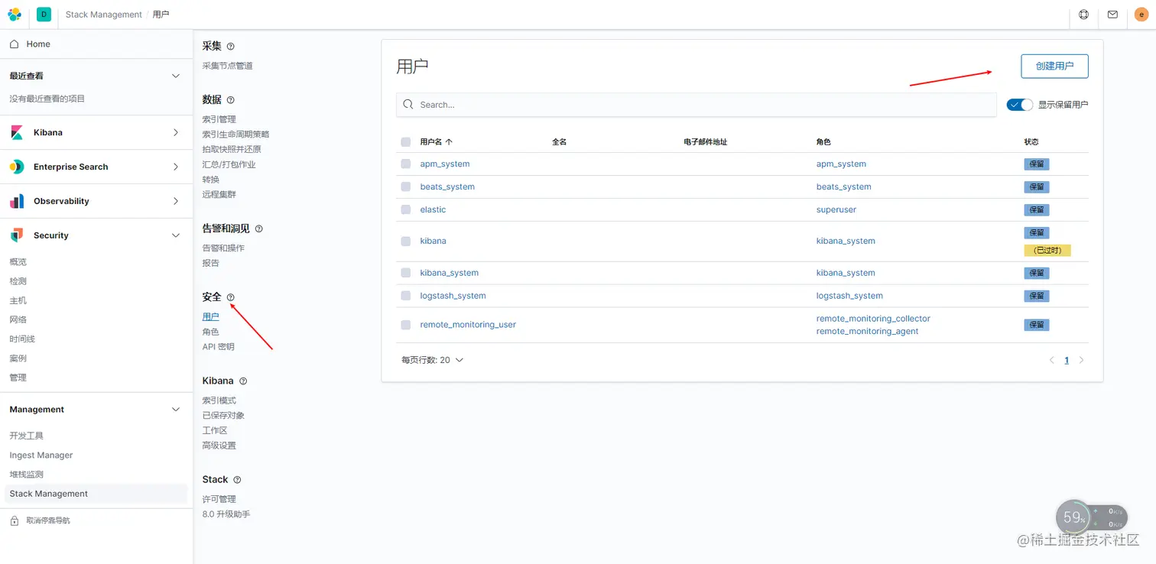Viewport: 1156px width, 564px height.
Task: Open 索引生命周期策略 menu item
Action: tap(235, 135)
